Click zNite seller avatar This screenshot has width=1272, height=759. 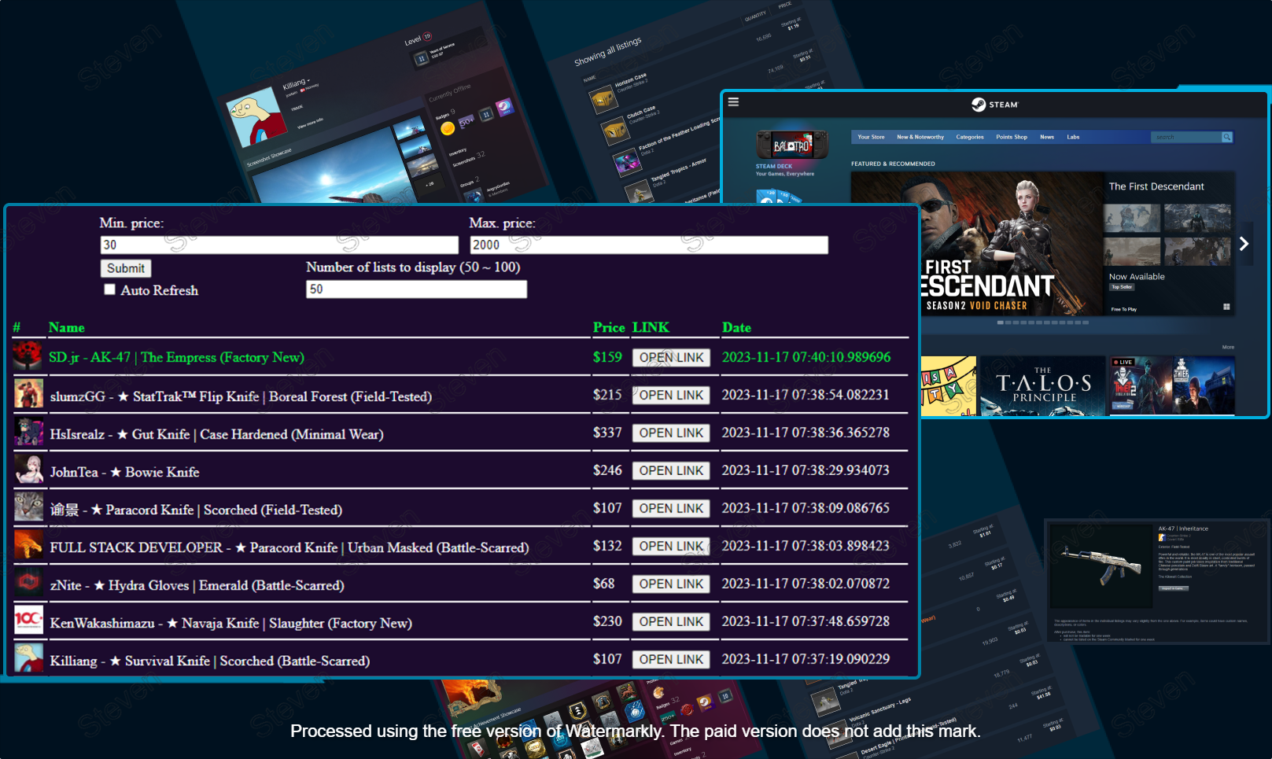click(29, 582)
